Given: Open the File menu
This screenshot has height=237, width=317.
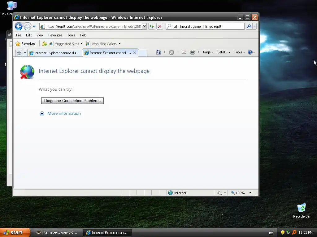Looking at the screenshot, I should [19, 35].
